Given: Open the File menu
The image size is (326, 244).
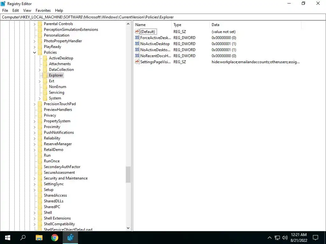Looking at the screenshot, I should click(5, 10).
